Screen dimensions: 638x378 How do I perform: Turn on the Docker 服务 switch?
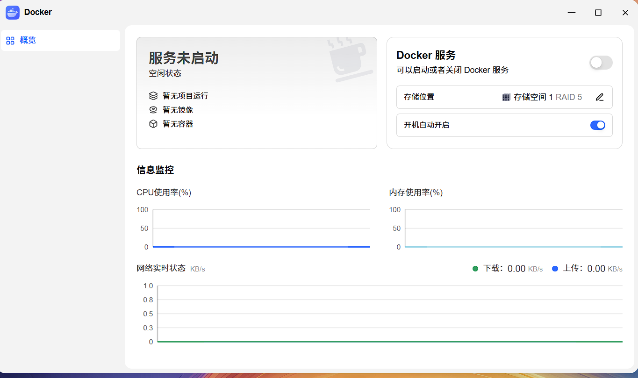(601, 63)
